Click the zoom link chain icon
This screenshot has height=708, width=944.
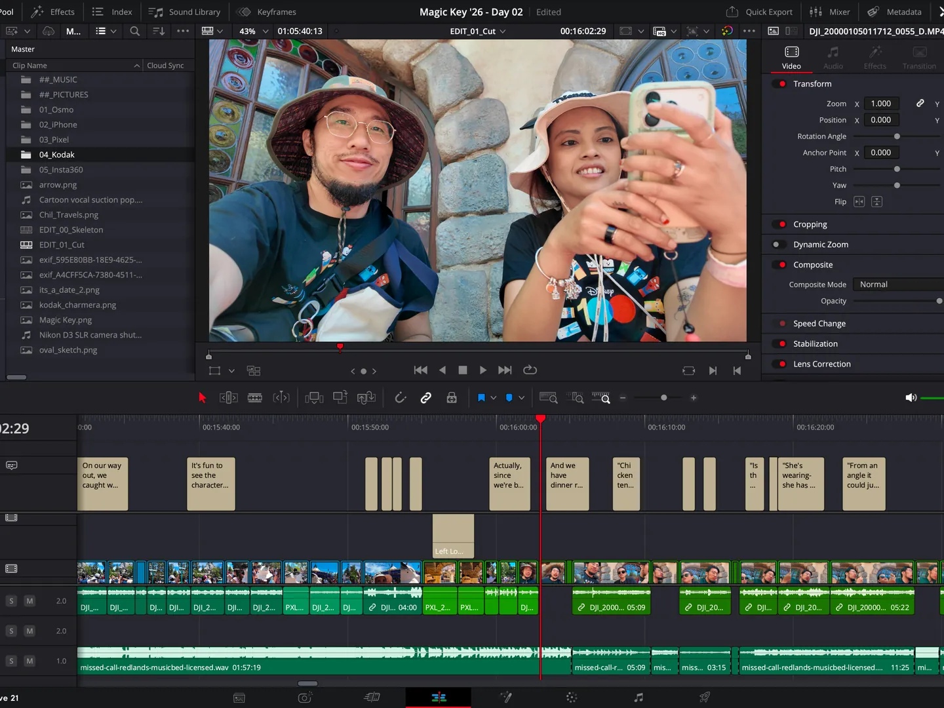(x=920, y=104)
